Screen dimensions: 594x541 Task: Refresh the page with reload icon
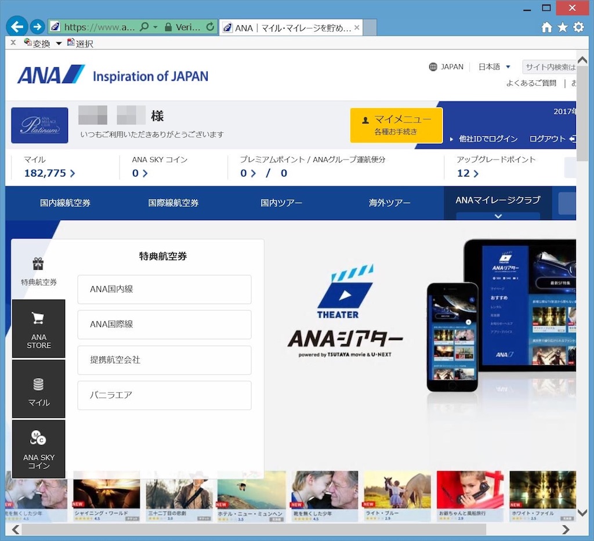[210, 27]
